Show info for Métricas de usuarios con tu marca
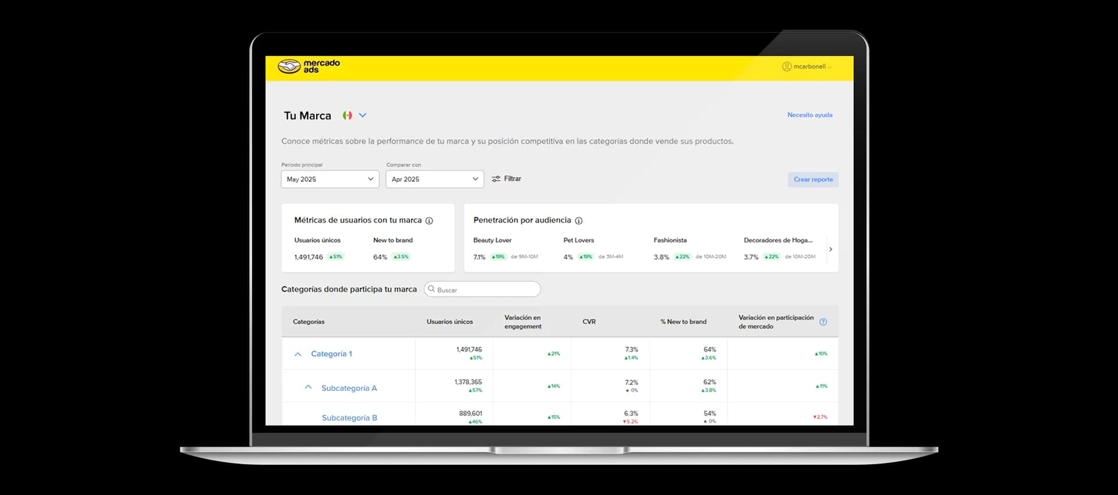The height and width of the screenshot is (495, 1118). (429, 221)
